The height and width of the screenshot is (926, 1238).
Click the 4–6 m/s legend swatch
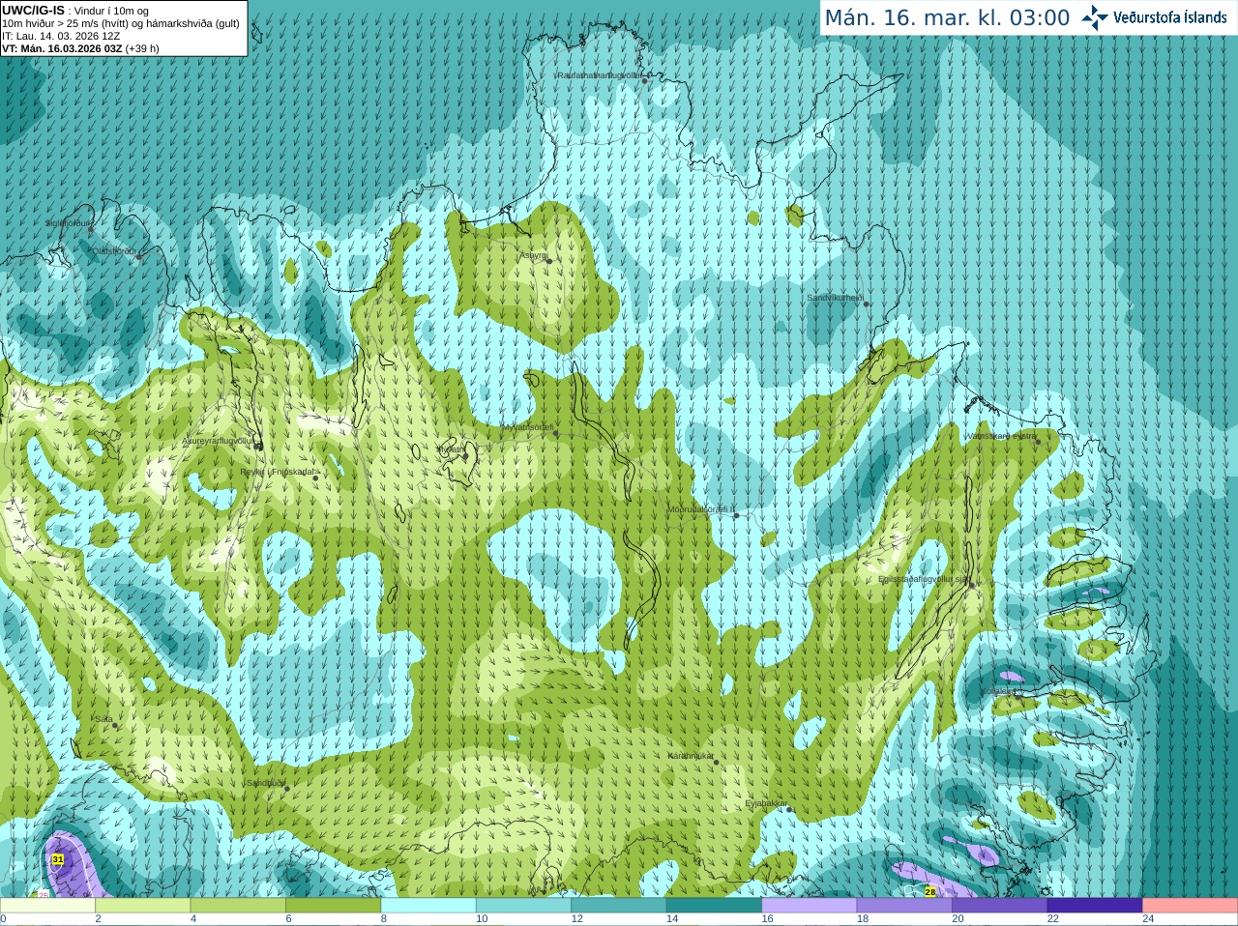[238, 906]
